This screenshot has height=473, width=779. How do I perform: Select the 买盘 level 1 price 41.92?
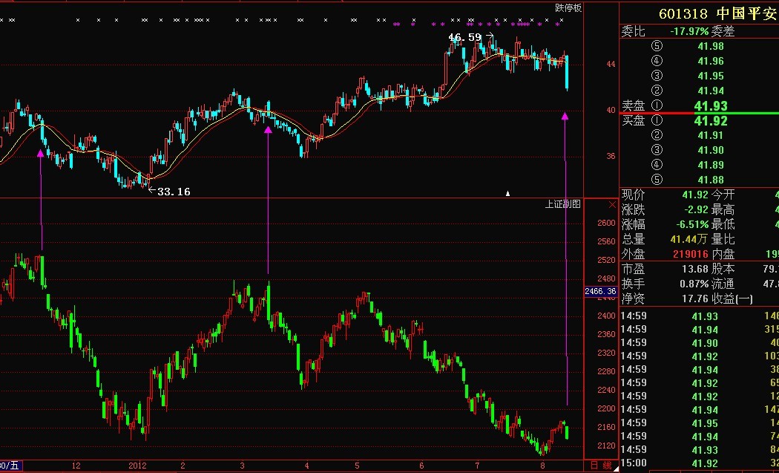pyautogui.click(x=710, y=121)
